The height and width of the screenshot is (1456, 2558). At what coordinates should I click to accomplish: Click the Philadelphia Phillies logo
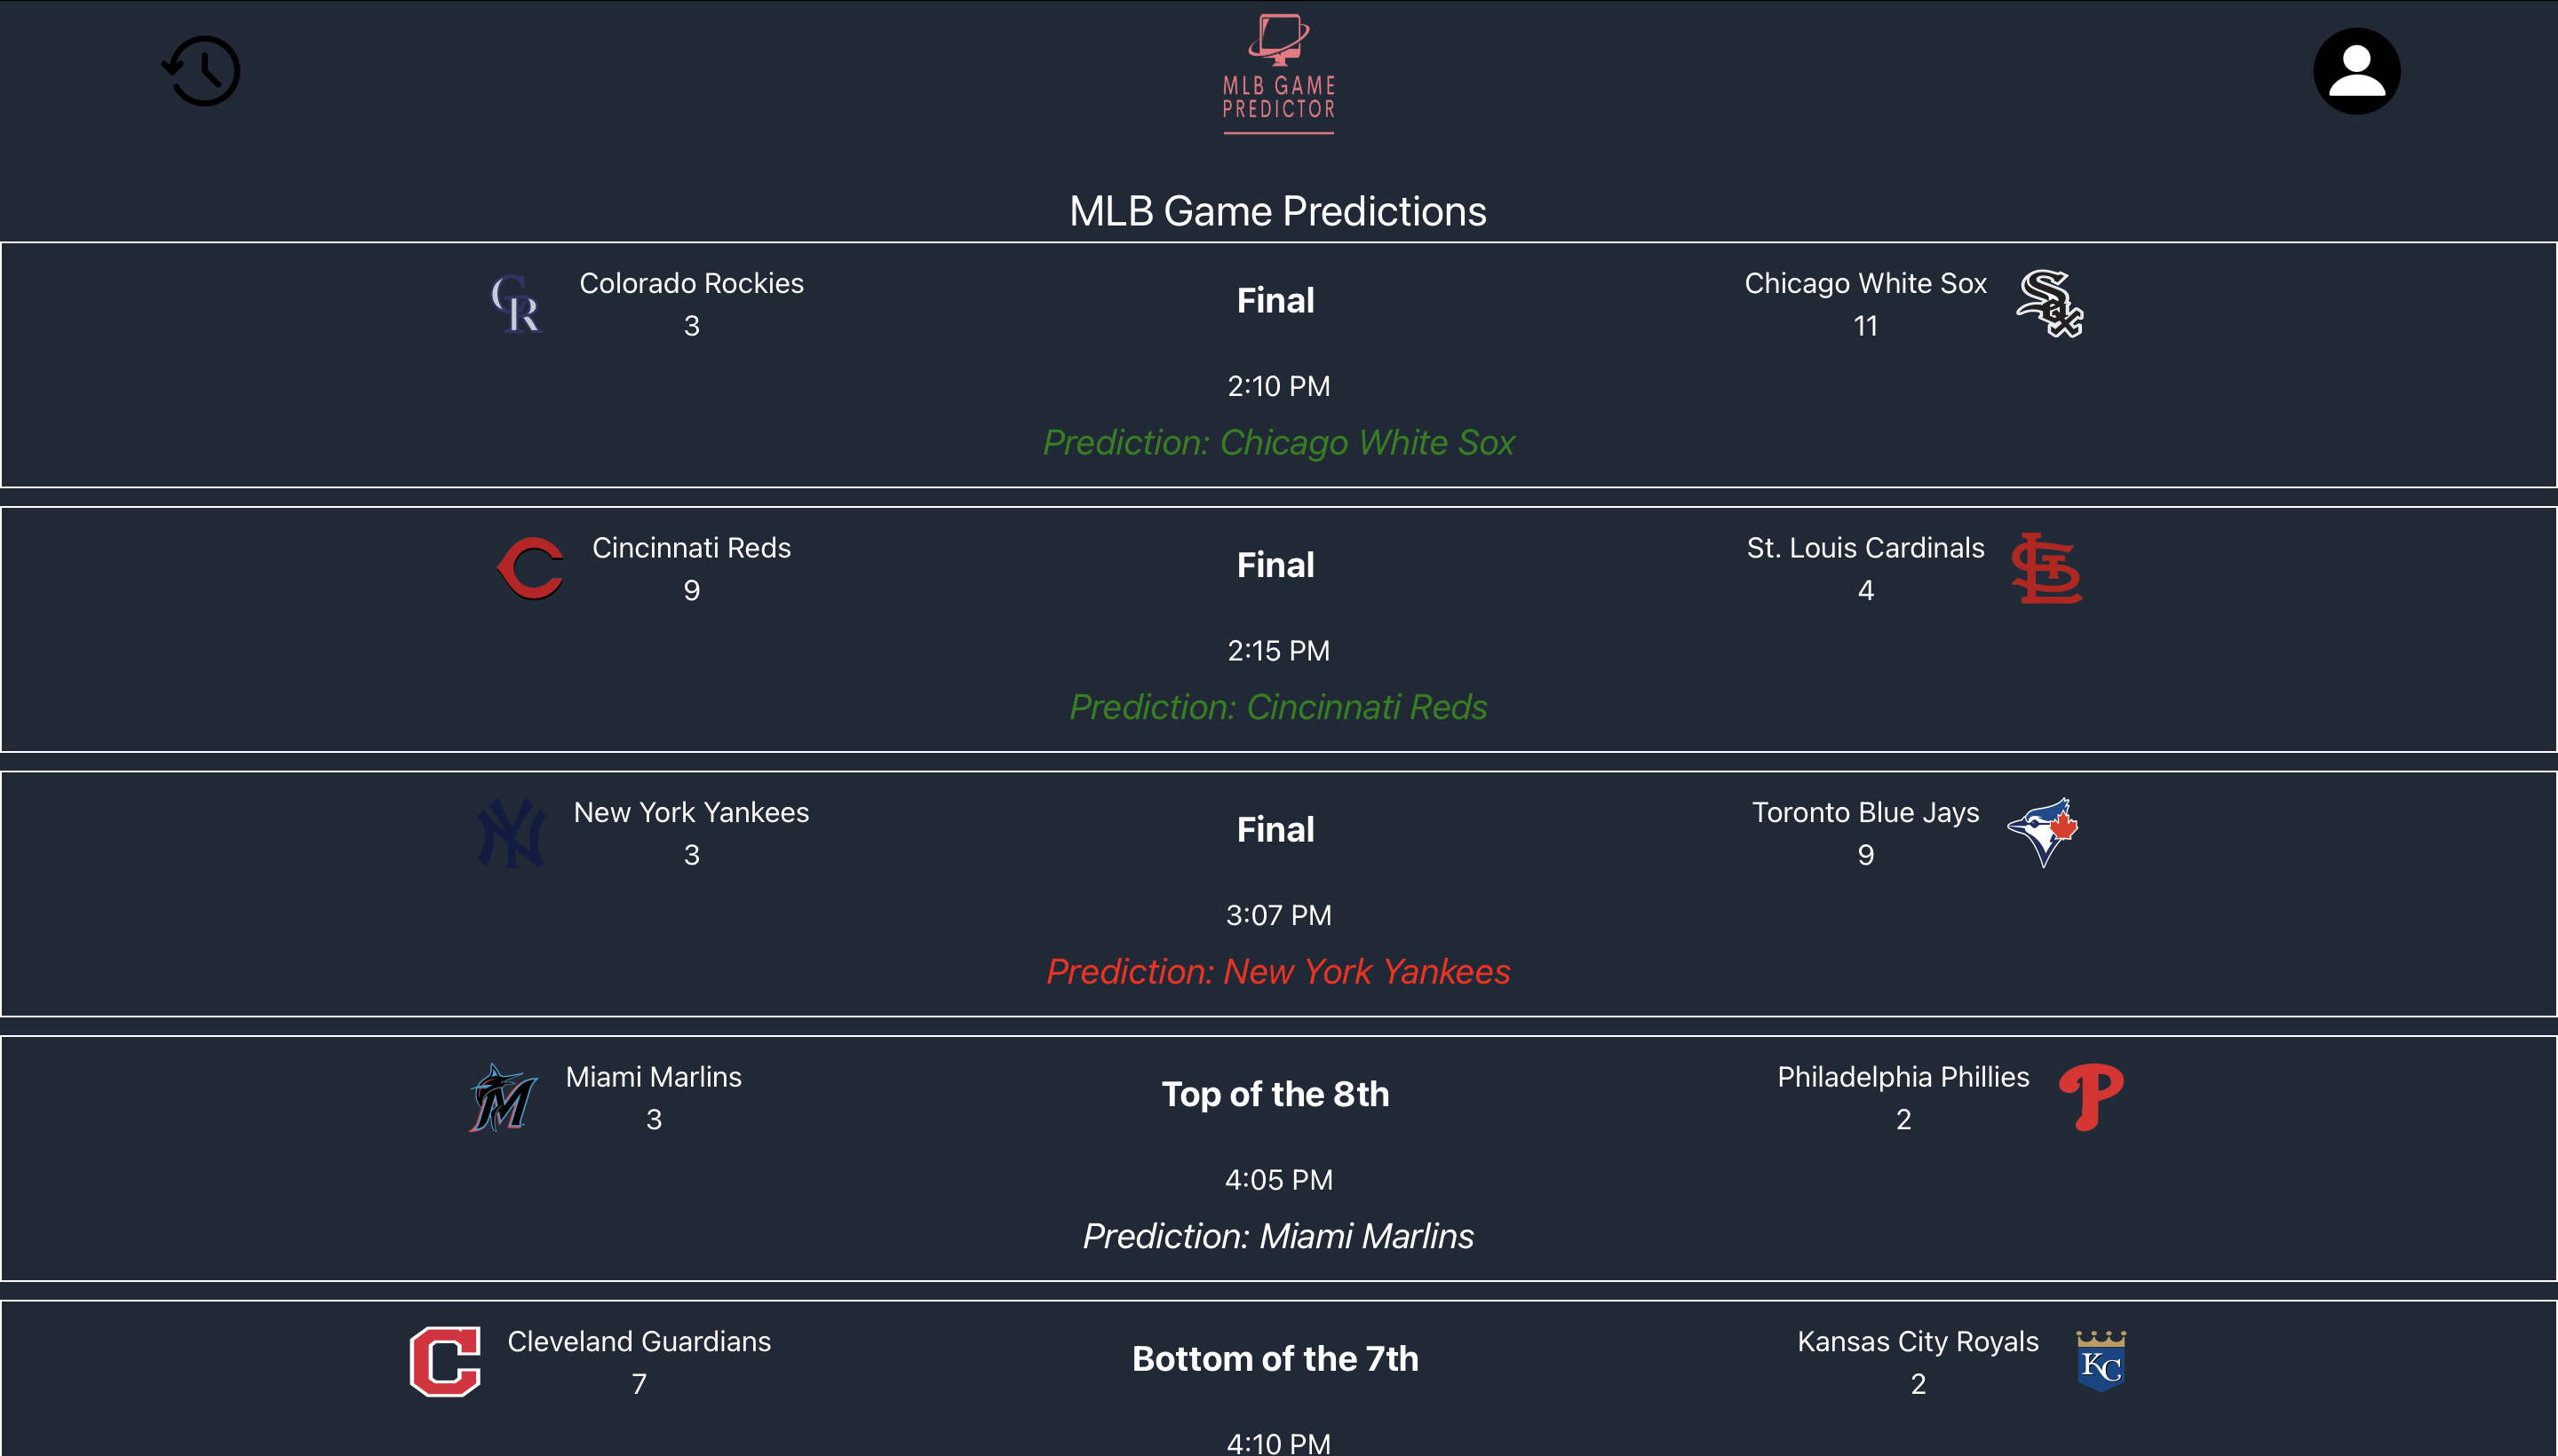click(2091, 1097)
